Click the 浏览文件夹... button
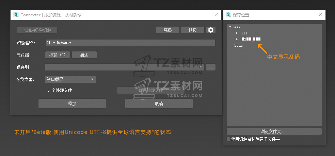 pos(274,131)
